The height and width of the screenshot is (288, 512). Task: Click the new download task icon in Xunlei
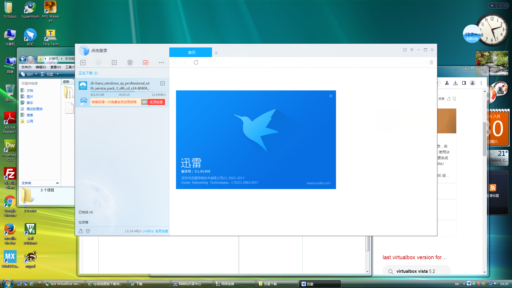[x=83, y=62]
